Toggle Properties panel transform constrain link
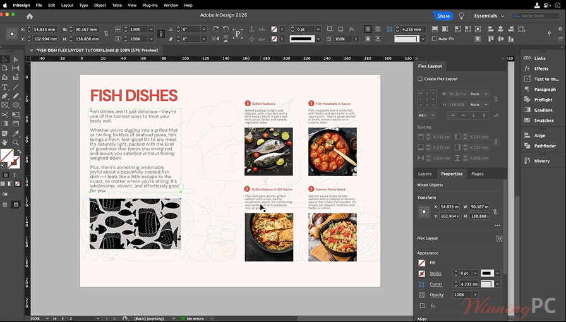The image size is (566, 322). coord(495,212)
